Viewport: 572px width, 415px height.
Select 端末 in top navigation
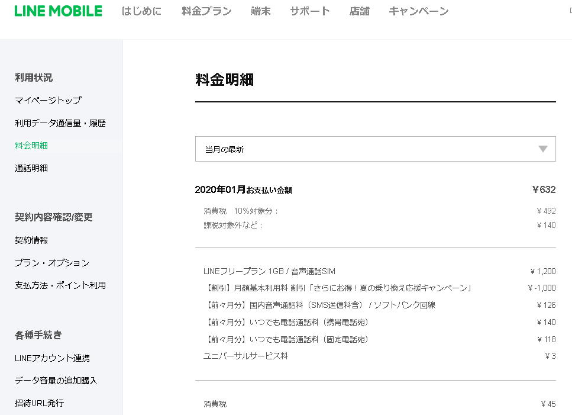click(260, 11)
